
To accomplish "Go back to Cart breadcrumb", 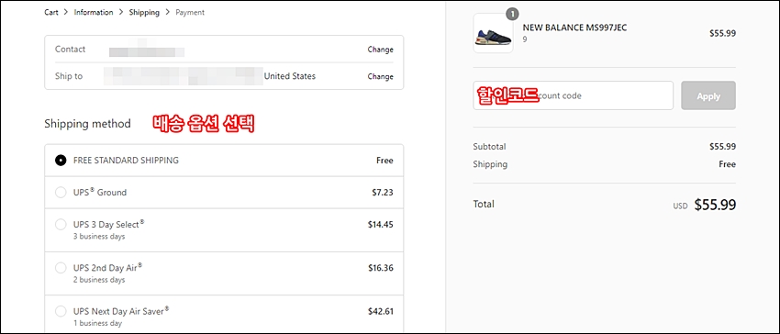I will [x=51, y=13].
